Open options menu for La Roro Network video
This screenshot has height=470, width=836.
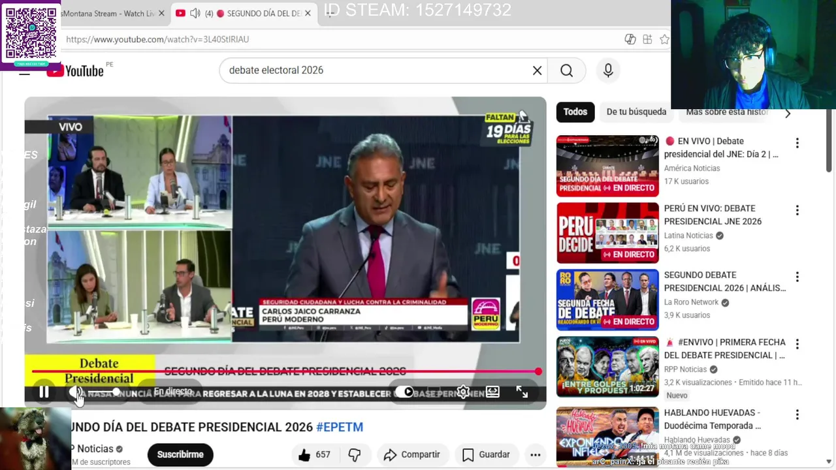click(797, 277)
